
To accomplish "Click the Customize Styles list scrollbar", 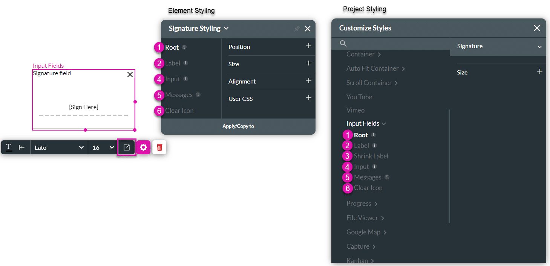I will click(449, 166).
